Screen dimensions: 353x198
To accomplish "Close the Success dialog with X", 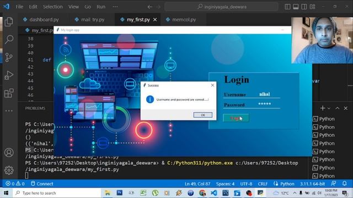I will pyautogui.click(x=212, y=85).
